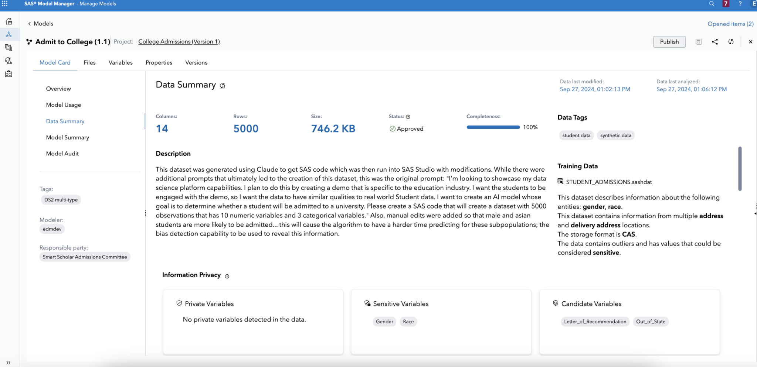This screenshot has height=367, width=757.
Task: Click the refresh icon beside Publish
Action: point(731,42)
